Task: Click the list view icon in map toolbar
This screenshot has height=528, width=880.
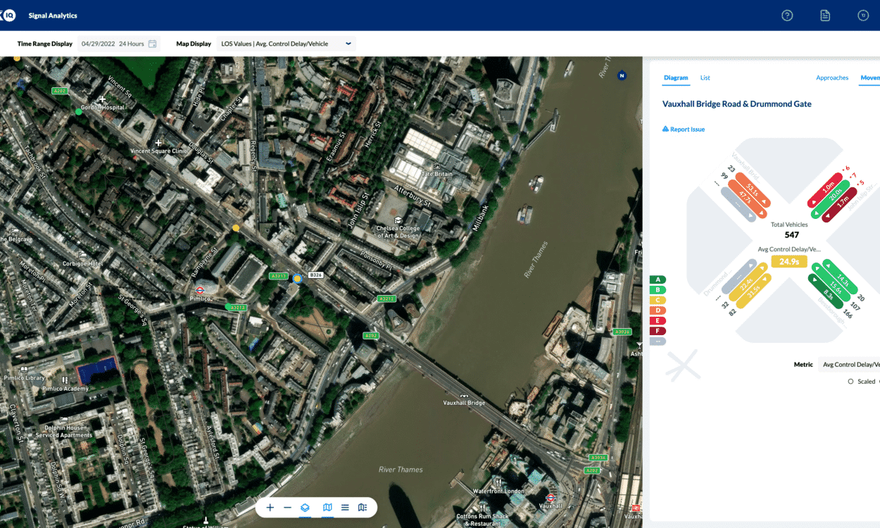Action: click(344, 507)
